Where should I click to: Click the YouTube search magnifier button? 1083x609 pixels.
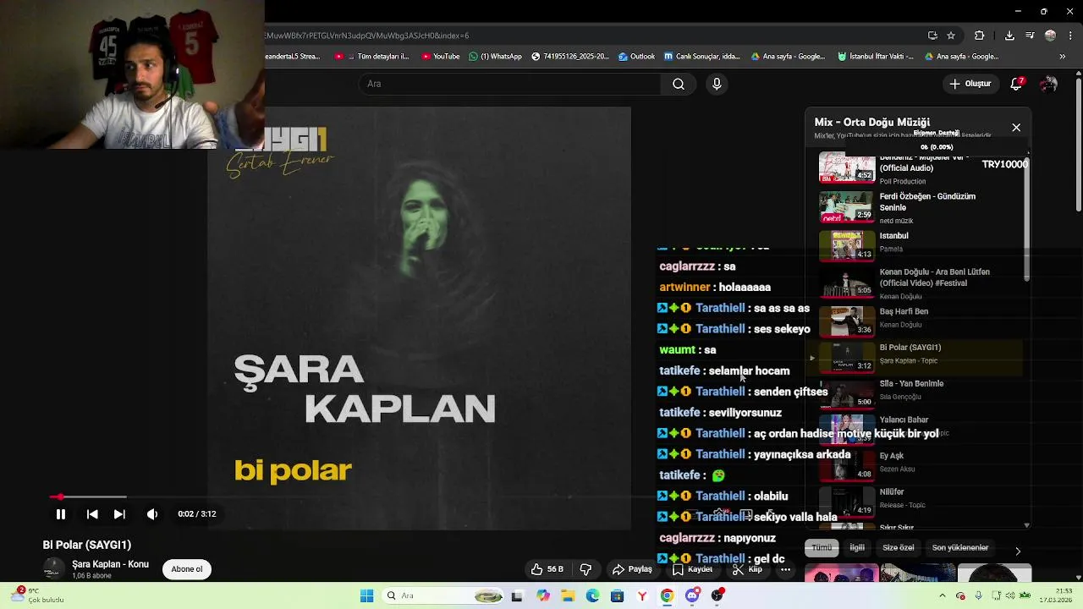point(679,84)
